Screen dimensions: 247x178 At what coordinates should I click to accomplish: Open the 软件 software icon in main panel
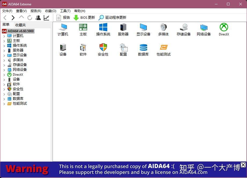click(83, 50)
